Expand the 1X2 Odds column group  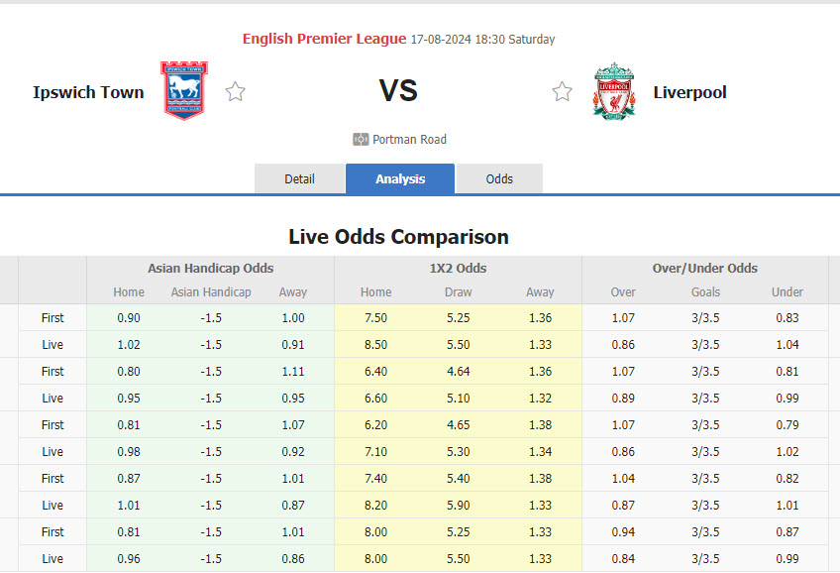pyautogui.click(x=458, y=269)
